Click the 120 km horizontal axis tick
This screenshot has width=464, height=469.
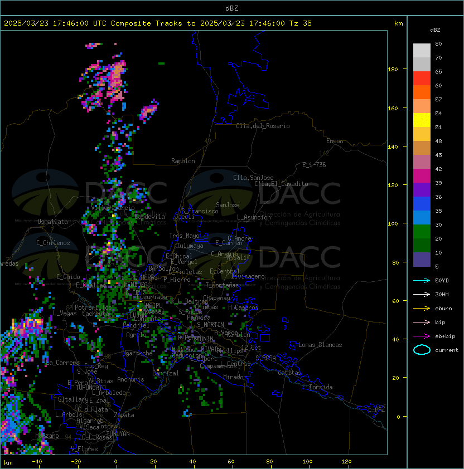point(346,462)
